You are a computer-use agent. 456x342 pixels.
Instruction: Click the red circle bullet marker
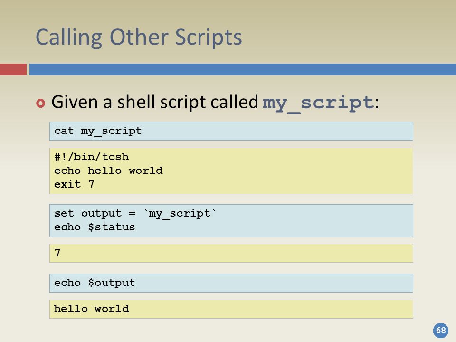[x=41, y=103]
